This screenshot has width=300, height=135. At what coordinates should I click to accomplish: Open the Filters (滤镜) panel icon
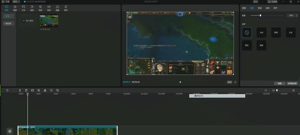(57, 8)
